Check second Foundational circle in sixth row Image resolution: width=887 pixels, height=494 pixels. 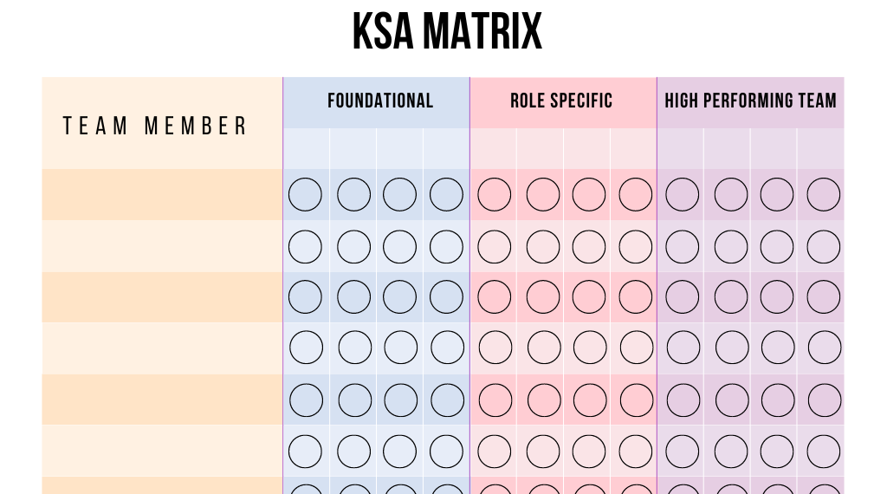[x=353, y=451]
